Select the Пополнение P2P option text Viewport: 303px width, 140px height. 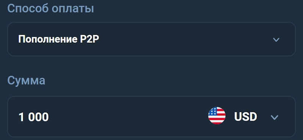(x=59, y=39)
